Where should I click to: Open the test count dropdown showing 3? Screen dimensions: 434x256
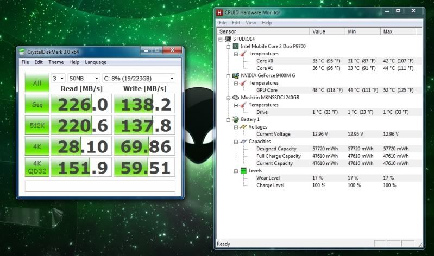[x=59, y=79]
